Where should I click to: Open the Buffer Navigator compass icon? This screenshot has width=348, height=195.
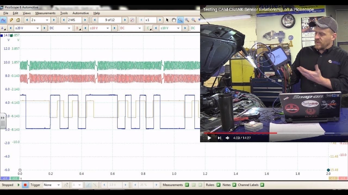(x=132, y=20)
